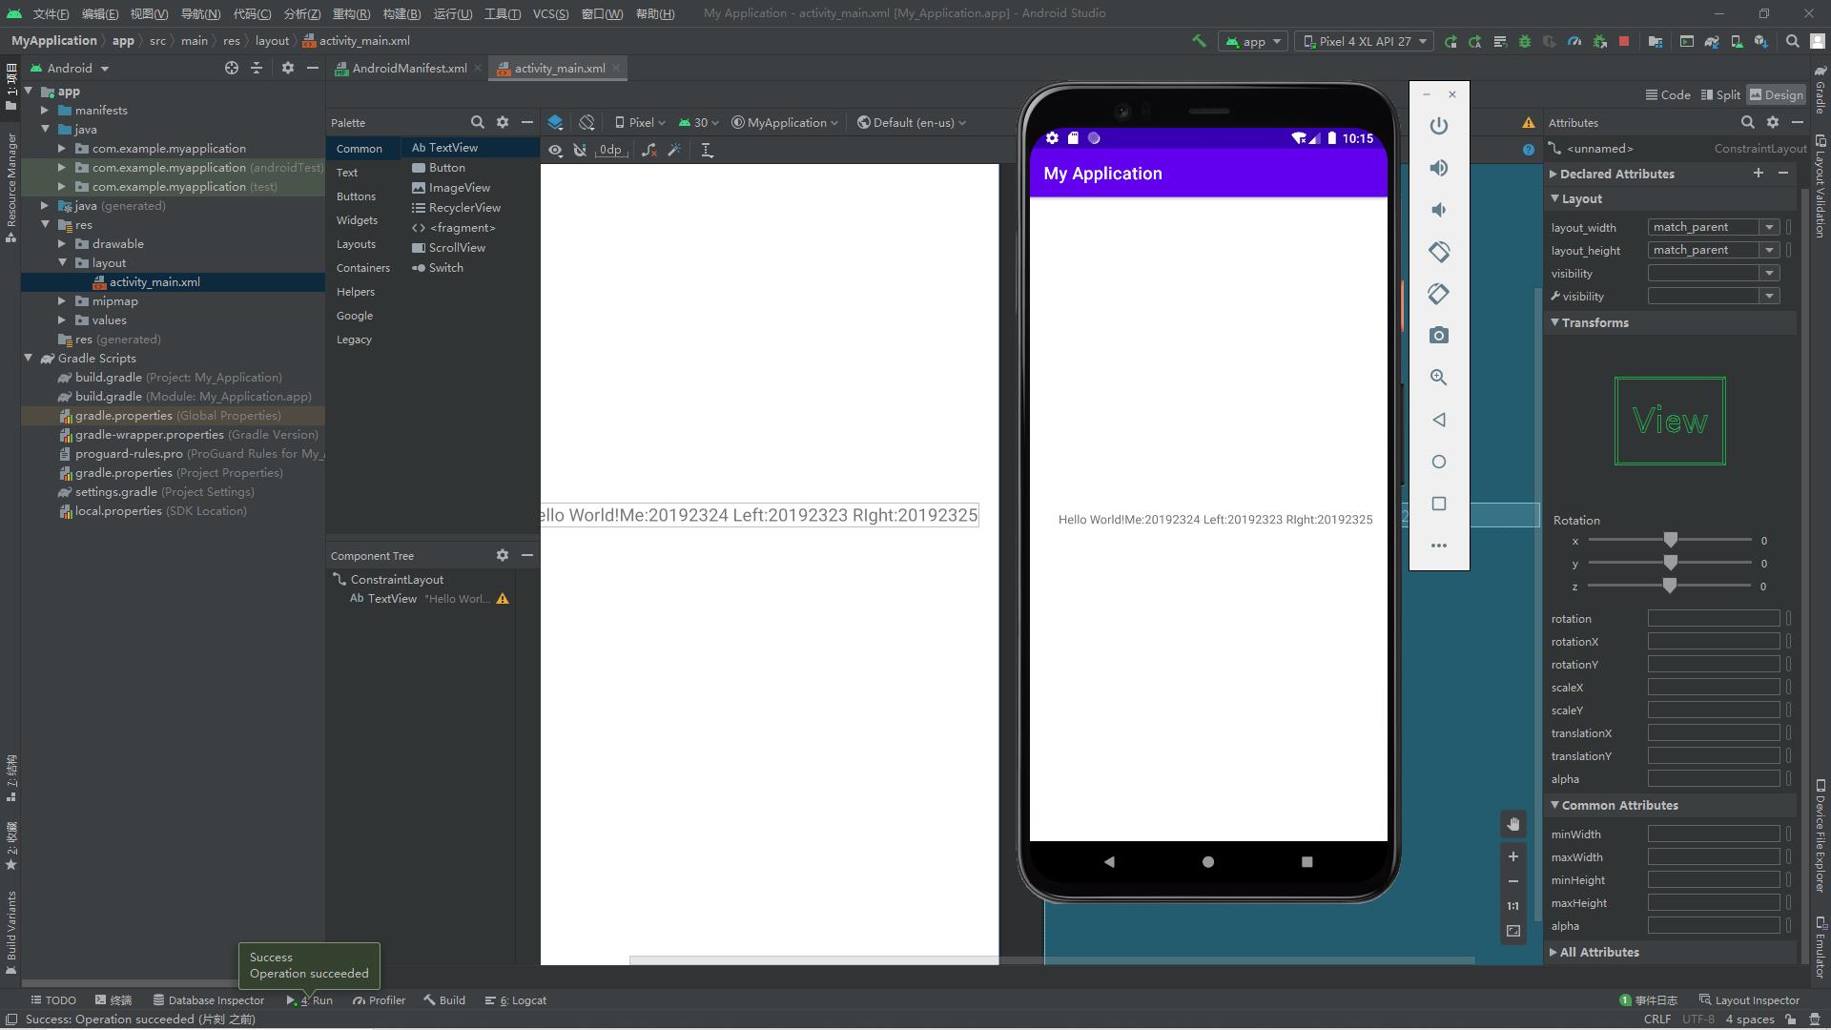The height and width of the screenshot is (1030, 1831).
Task: Click emulator volume down icon
Action: pyautogui.click(x=1439, y=210)
